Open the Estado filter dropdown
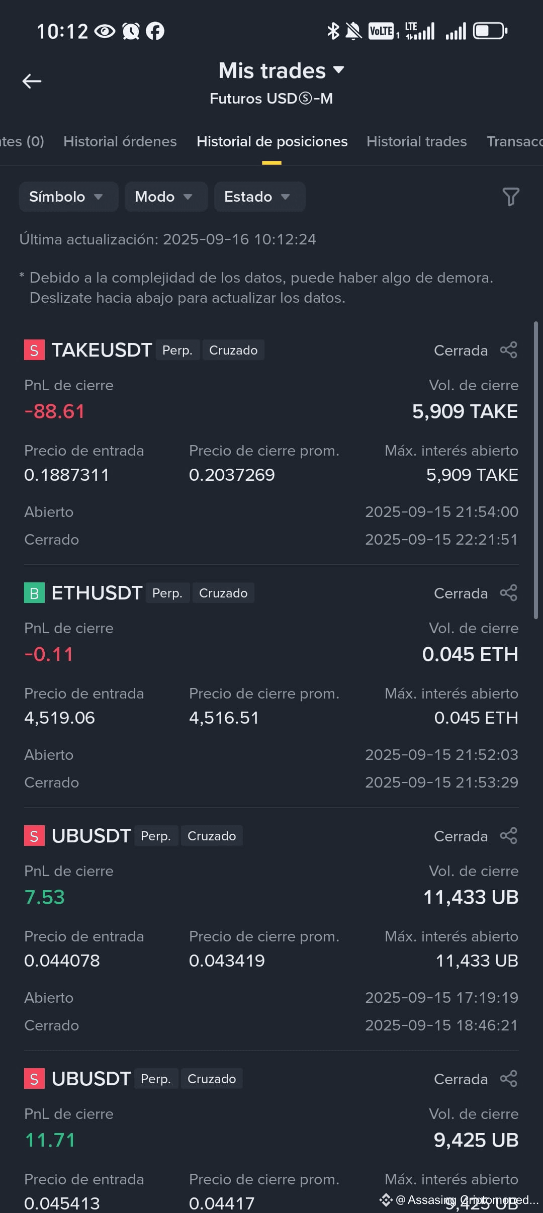The width and height of the screenshot is (543, 1213). coord(259,197)
